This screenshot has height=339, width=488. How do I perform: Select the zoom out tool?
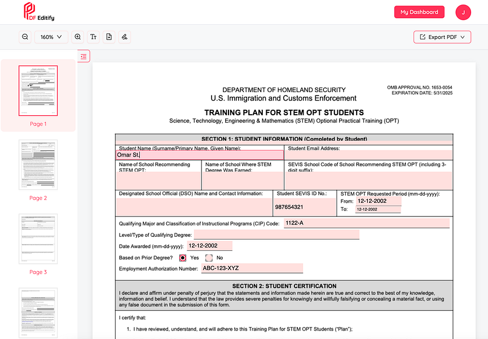pos(25,37)
